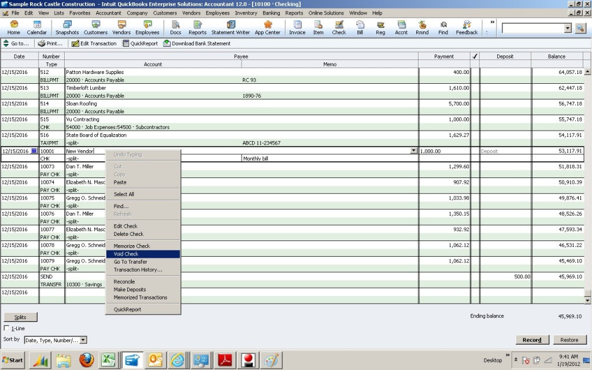592x370 pixels.
Task: Click Edit Transaction in register toolbar
Action: (94, 43)
